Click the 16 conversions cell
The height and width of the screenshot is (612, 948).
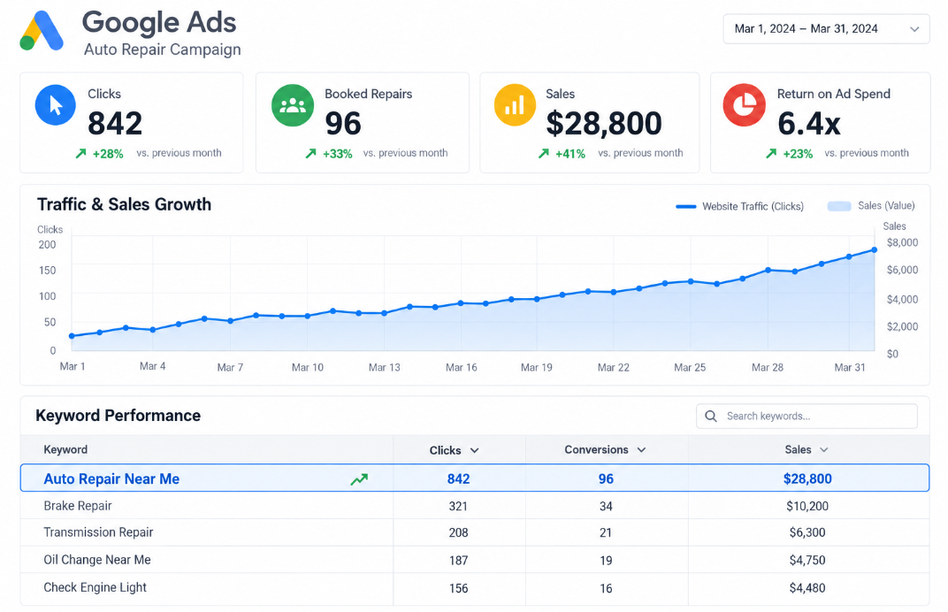tap(606, 588)
